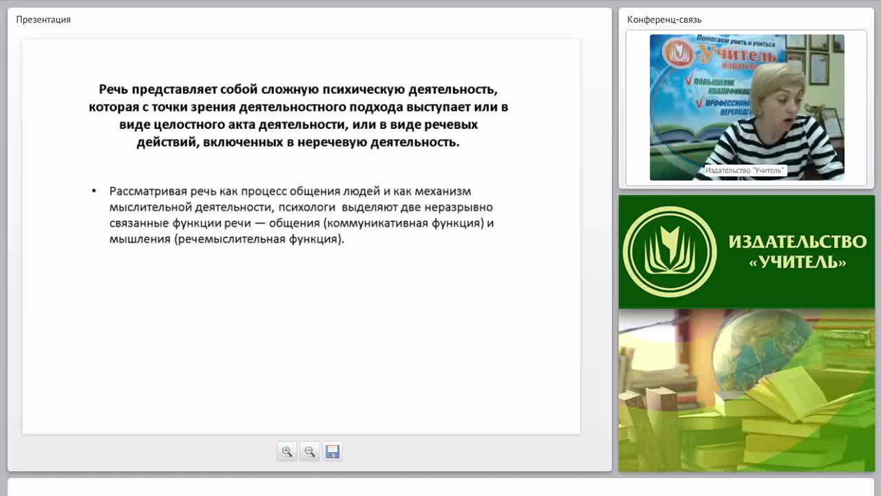
Task: Click the globe and books image
Action: 747,391
